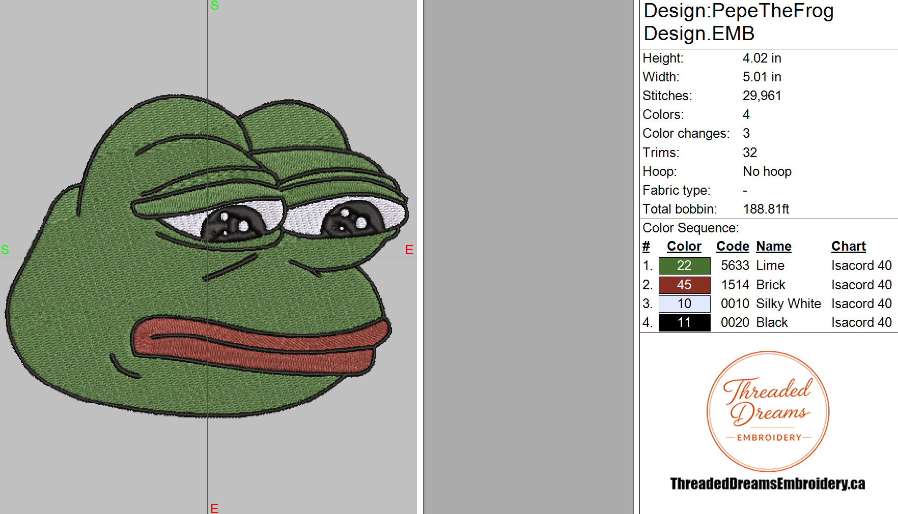Screen dimensions: 898x514
Task: Click the Pepe frog embroidery preview image
Action: click(208, 256)
